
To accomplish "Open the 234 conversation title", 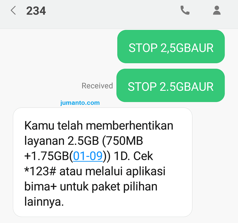I will (x=36, y=11).
